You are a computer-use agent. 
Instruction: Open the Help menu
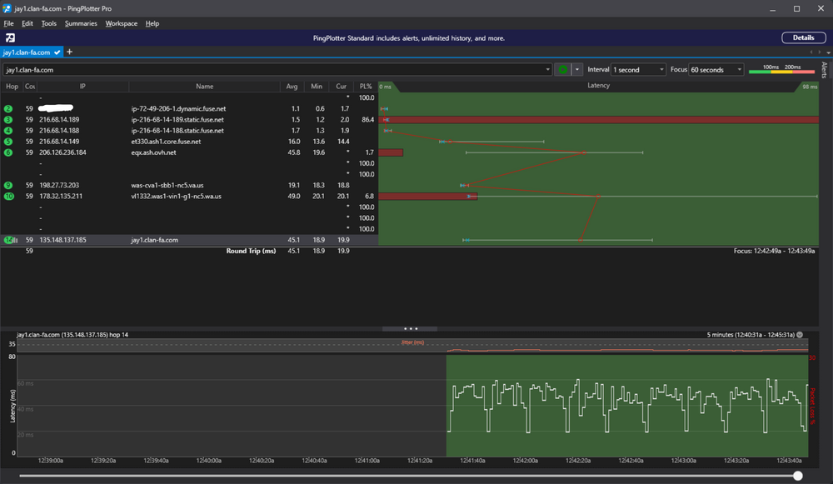tap(152, 23)
